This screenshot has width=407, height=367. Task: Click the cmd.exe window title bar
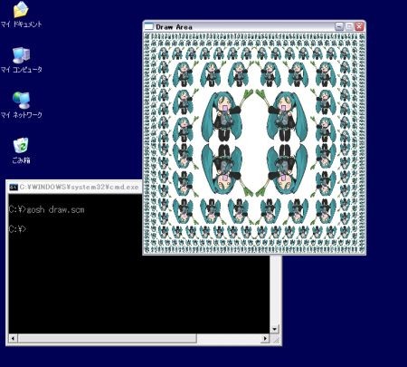pos(74,188)
